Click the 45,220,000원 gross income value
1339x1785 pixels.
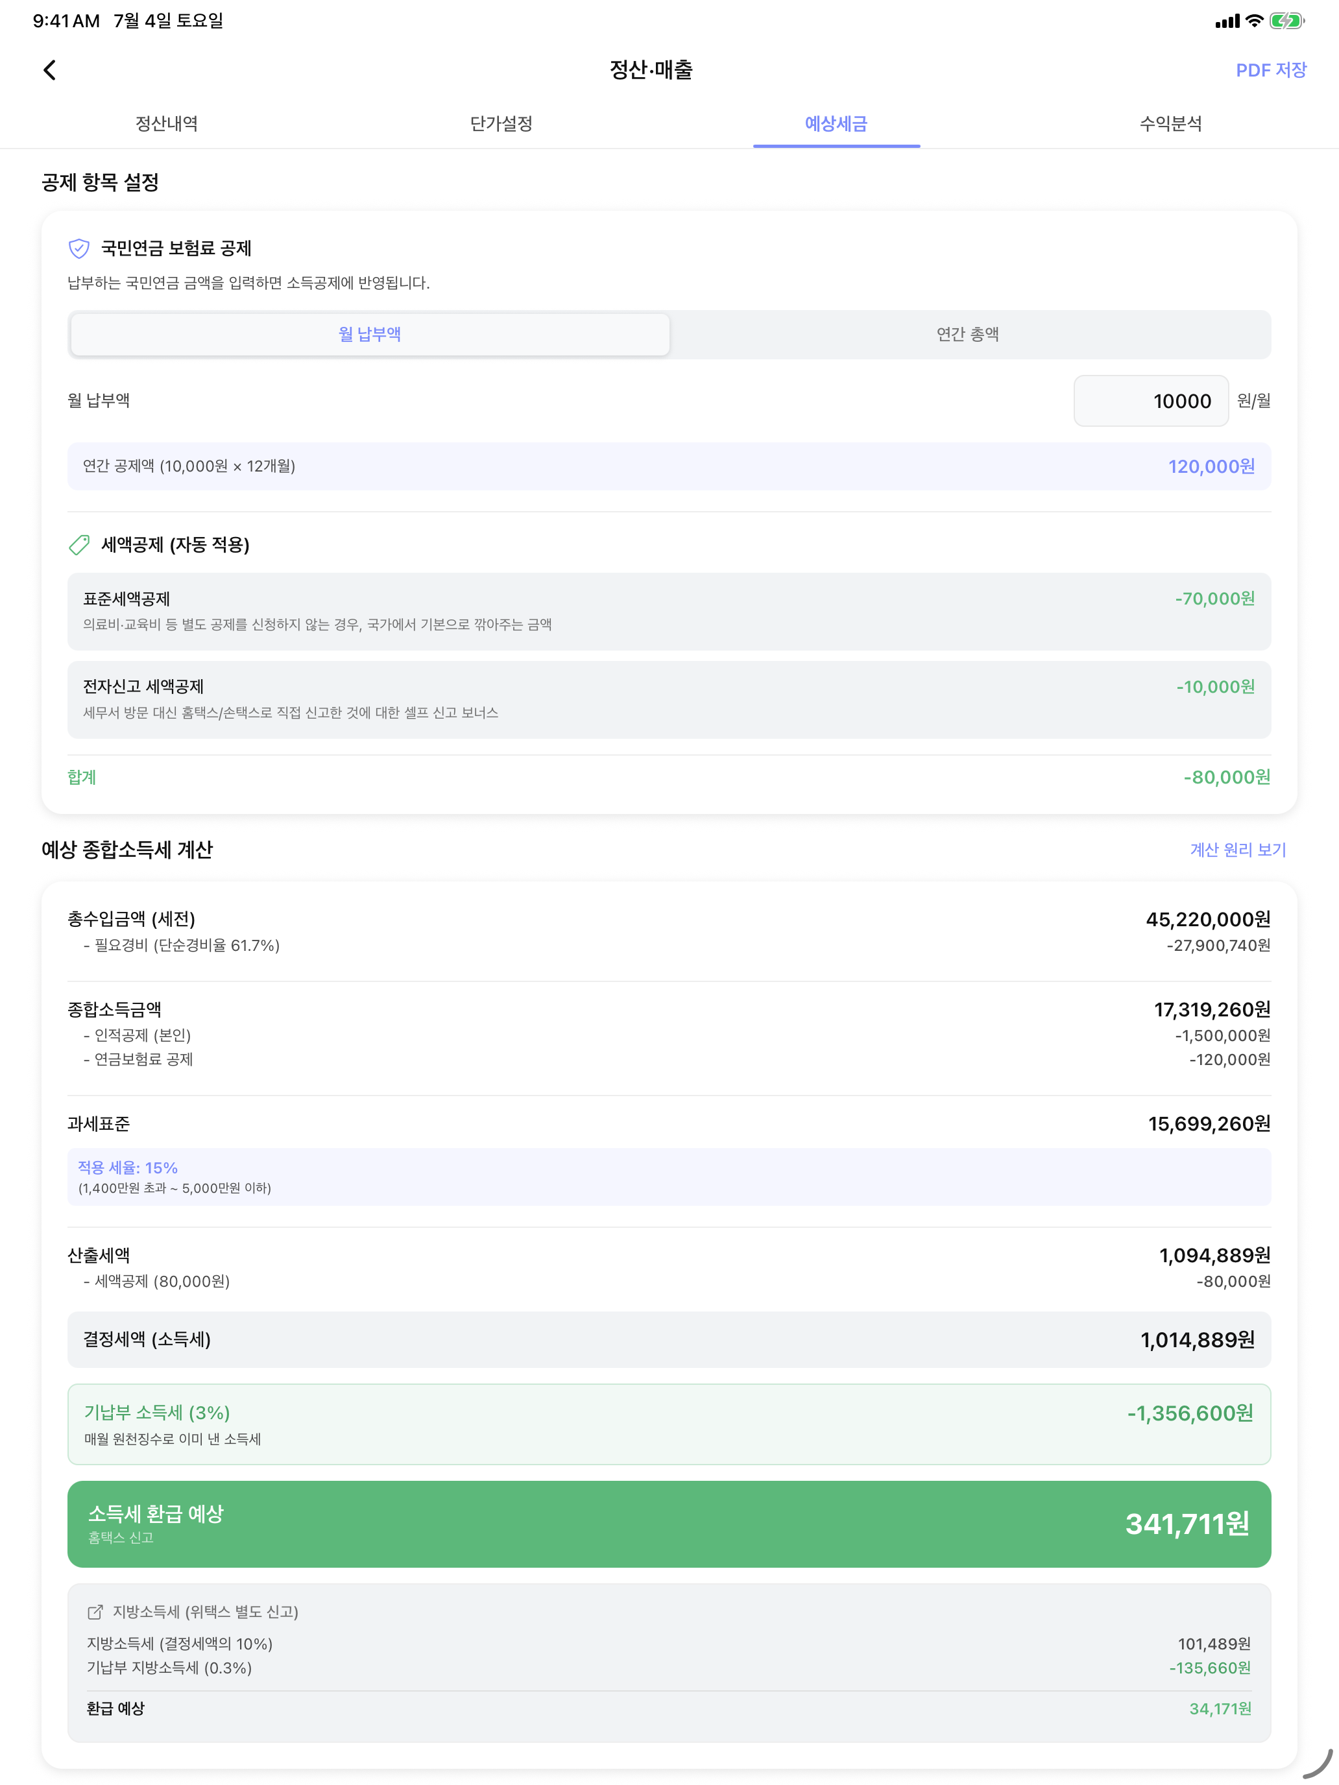pos(1208,919)
